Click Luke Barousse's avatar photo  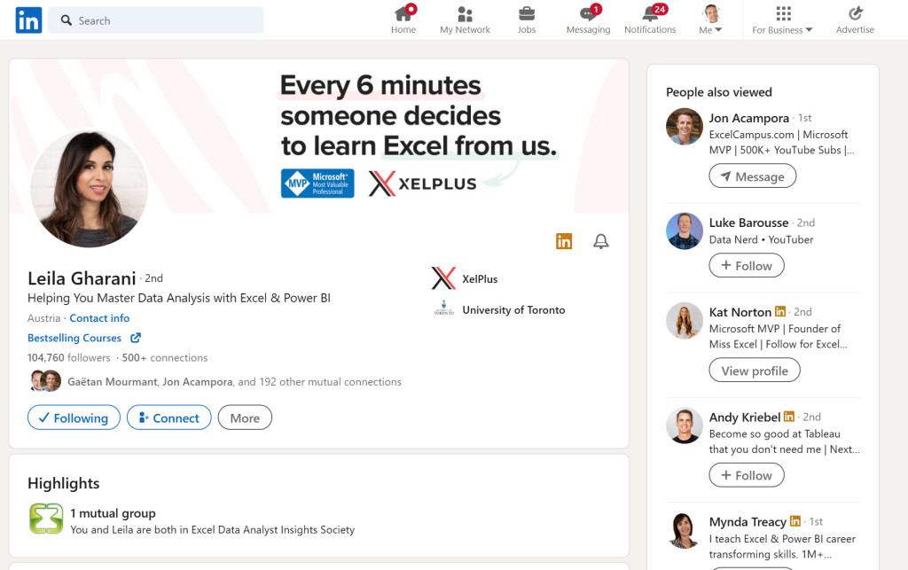[x=685, y=230]
